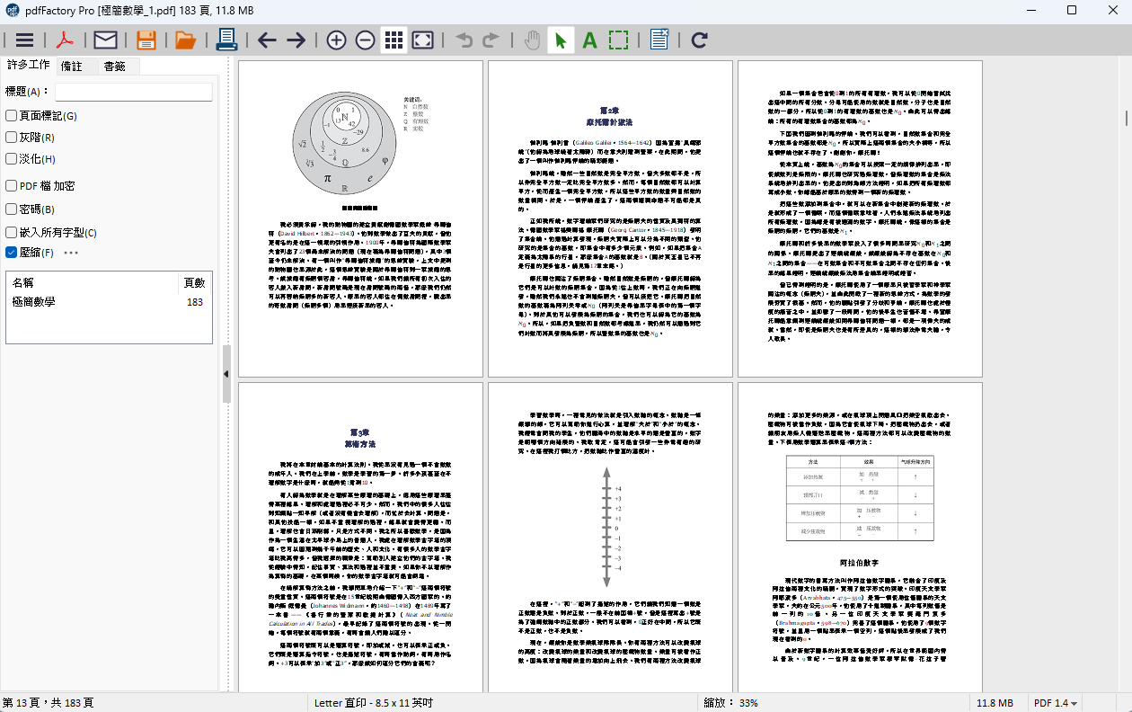Enable the 淡化(H) checkbox
This screenshot has height=712, width=1132.
coord(11,159)
